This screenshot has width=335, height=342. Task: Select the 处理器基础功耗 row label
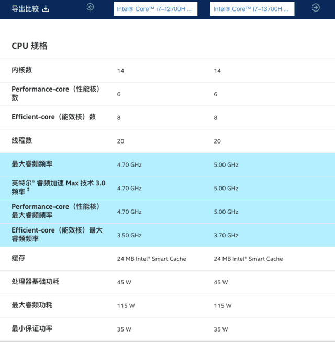(x=35, y=282)
